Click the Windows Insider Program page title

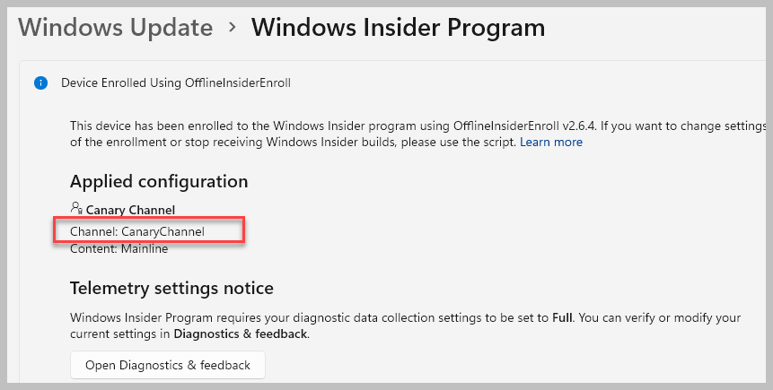click(398, 28)
